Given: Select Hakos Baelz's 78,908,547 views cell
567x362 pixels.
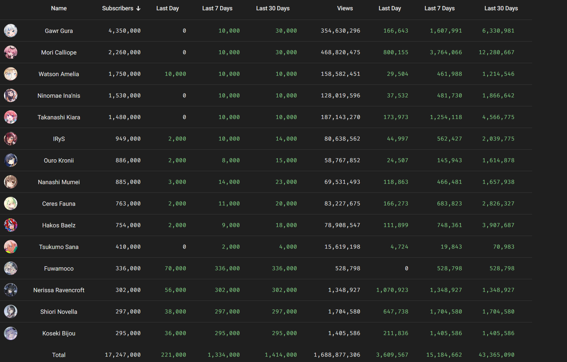Looking at the screenshot, I should click(x=342, y=225).
